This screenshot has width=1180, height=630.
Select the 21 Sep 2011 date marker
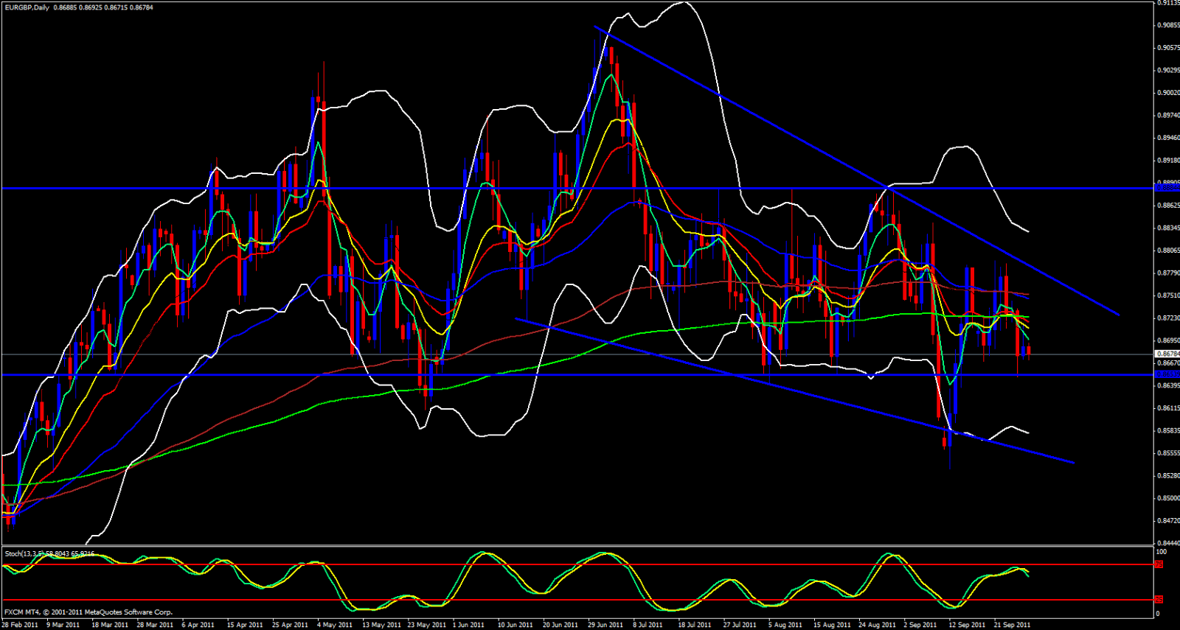[x=1012, y=625]
